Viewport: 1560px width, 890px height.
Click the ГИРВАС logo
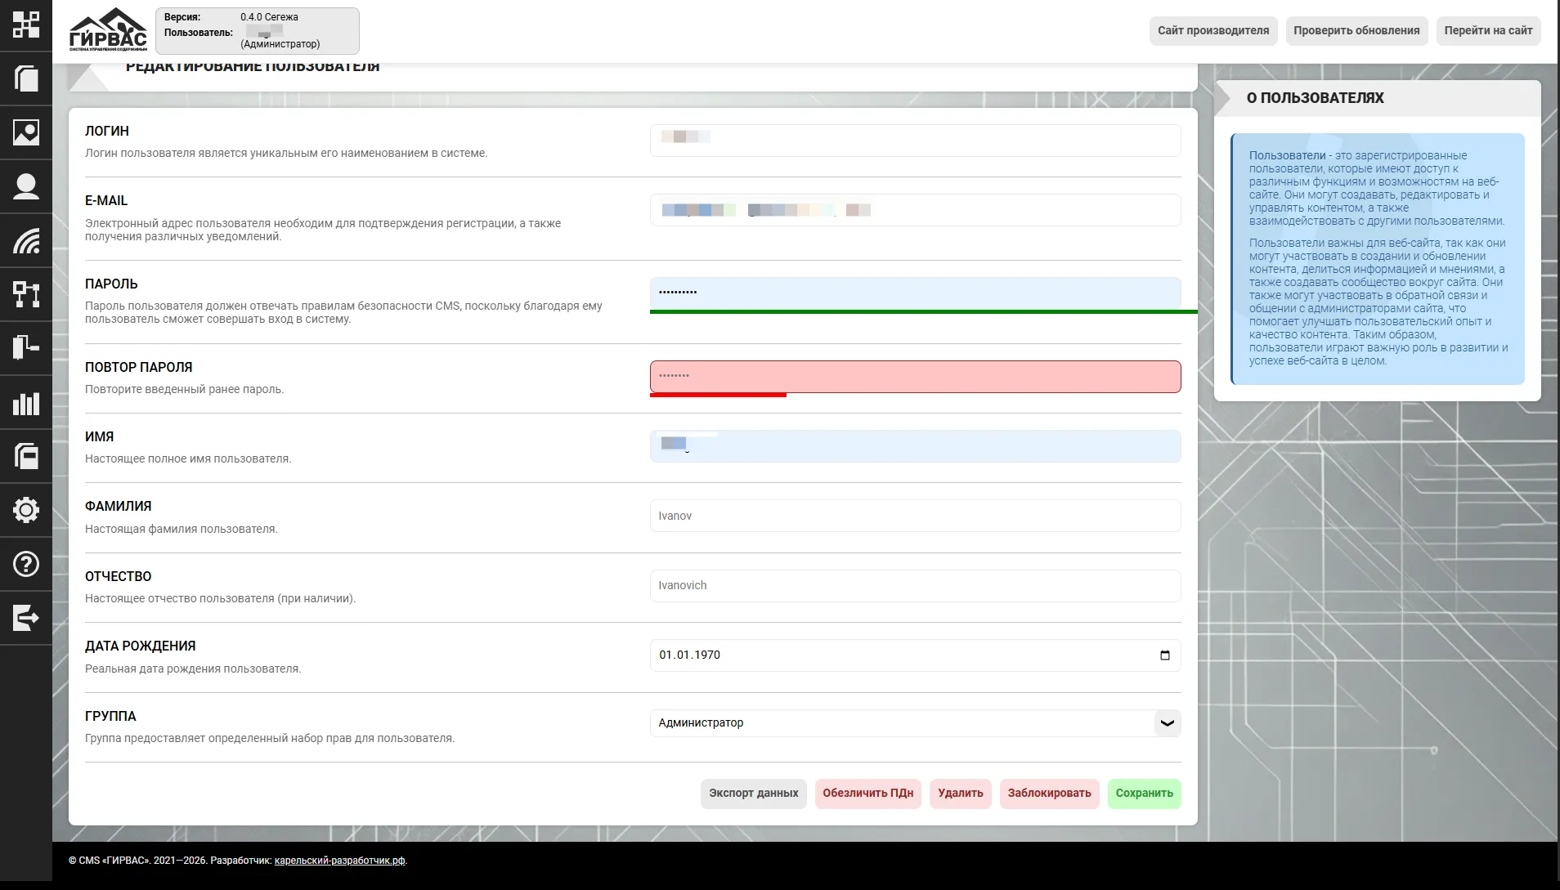coord(108,30)
